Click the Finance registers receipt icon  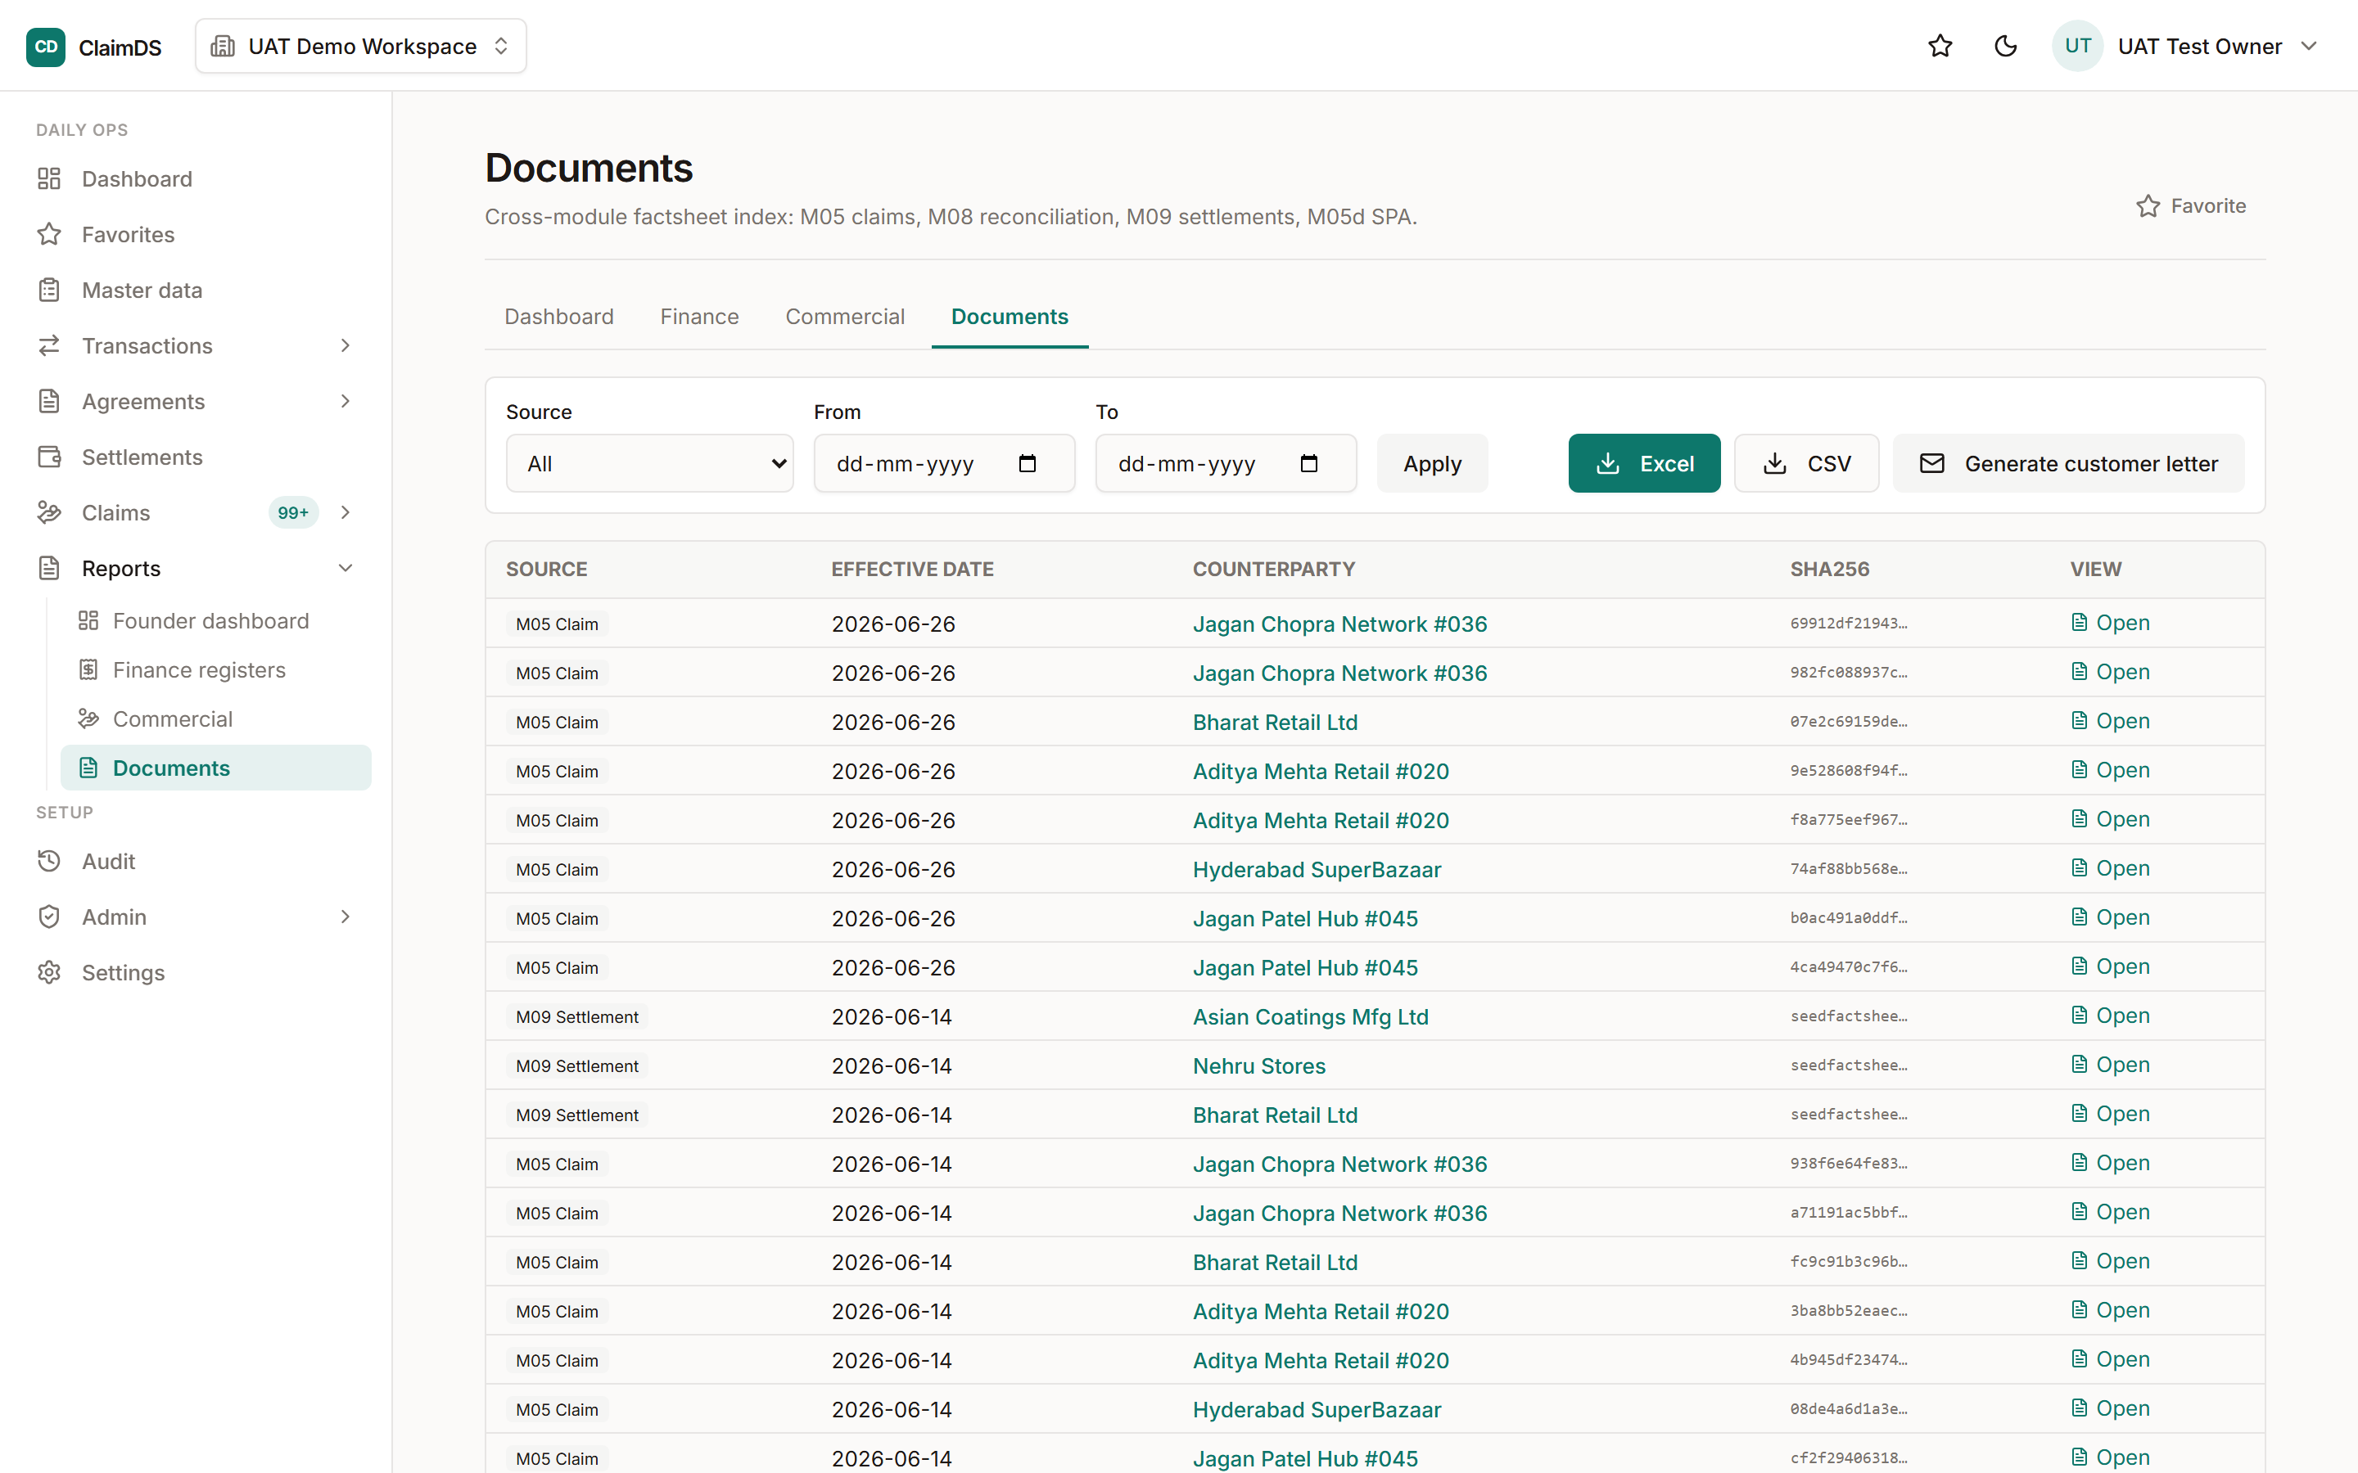(88, 669)
